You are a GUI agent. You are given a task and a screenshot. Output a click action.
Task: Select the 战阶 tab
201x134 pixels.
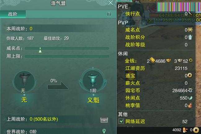point(13,14)
